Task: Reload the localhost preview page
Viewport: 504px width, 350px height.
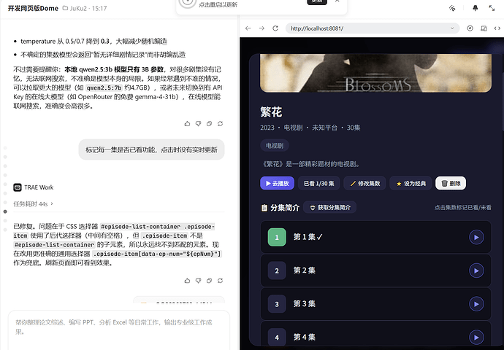Action: pyautogui.click(x=275, y=28)
